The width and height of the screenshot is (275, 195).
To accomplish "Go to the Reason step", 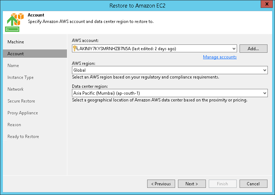I will (x=14, y=125).
